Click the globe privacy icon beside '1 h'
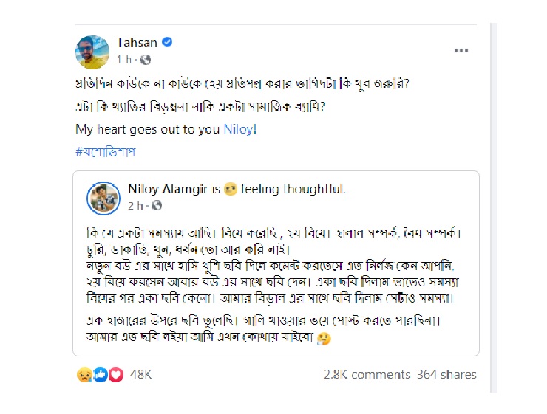 click(x=146, y=59)
